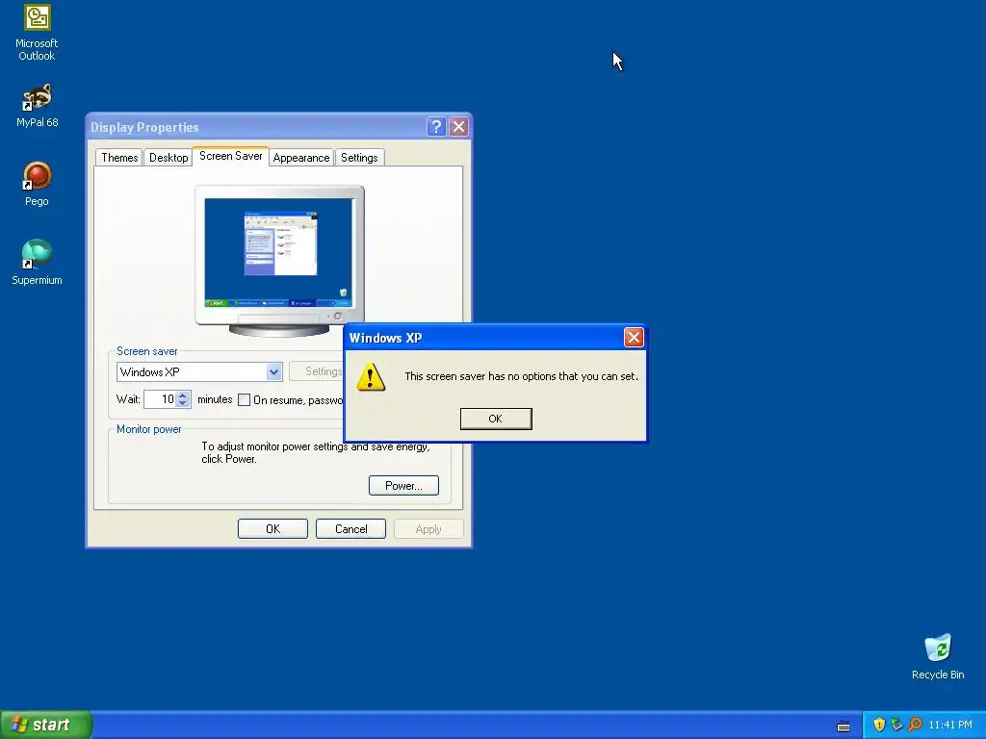Click the yellow security shield tray icon
986x739 pixels.
pyautogui.click(x=879, y=725)
